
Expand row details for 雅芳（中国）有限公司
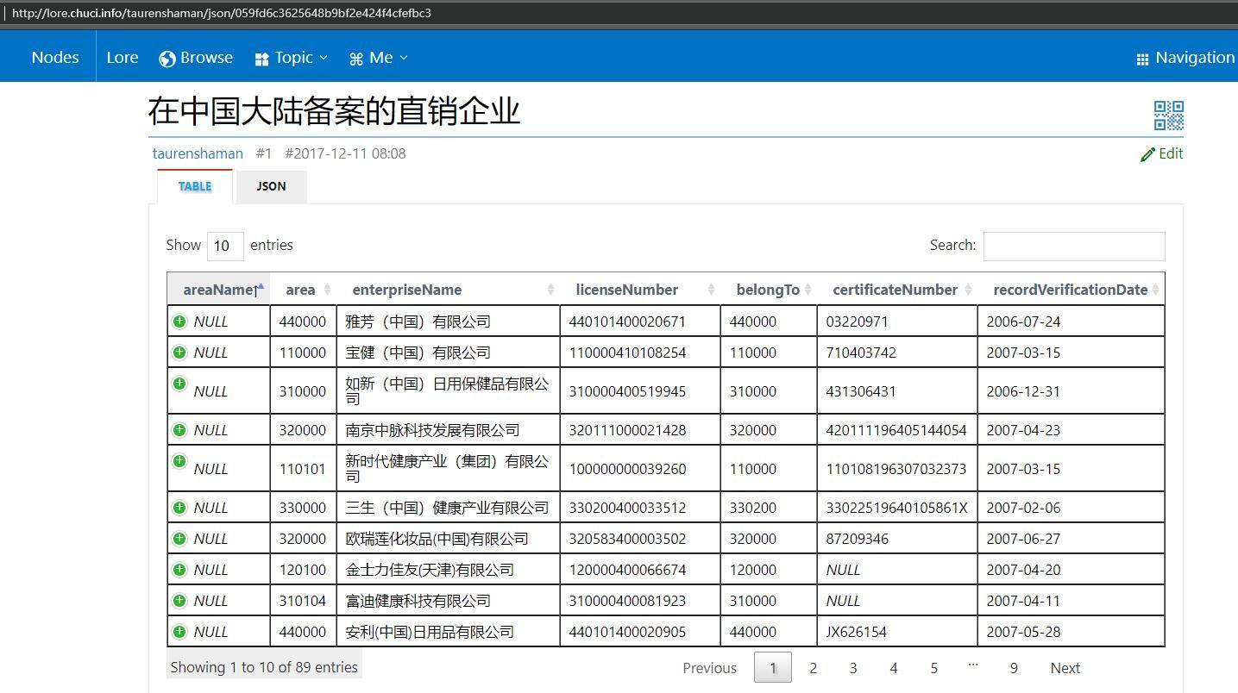[179, 321]
